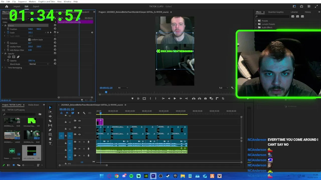Screen dimensions: 321x180
Task: Click Add timeline marker icon
Action: (78, 113)
